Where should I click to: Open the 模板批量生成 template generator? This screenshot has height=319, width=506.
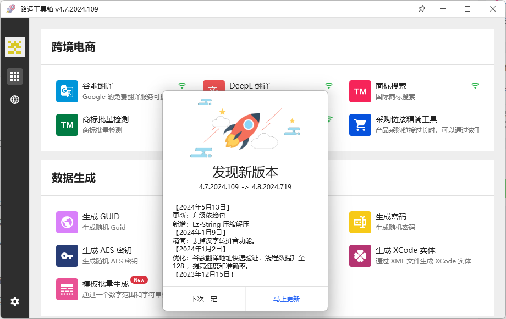pos(67,289)
